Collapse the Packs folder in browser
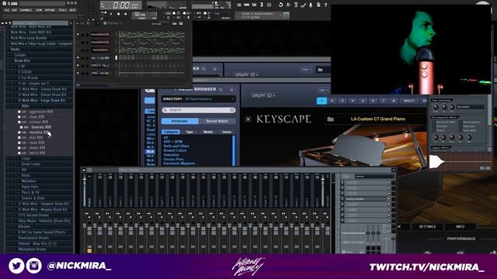The image size is (497, 279). pyautogui.click(x=15, y=50)
